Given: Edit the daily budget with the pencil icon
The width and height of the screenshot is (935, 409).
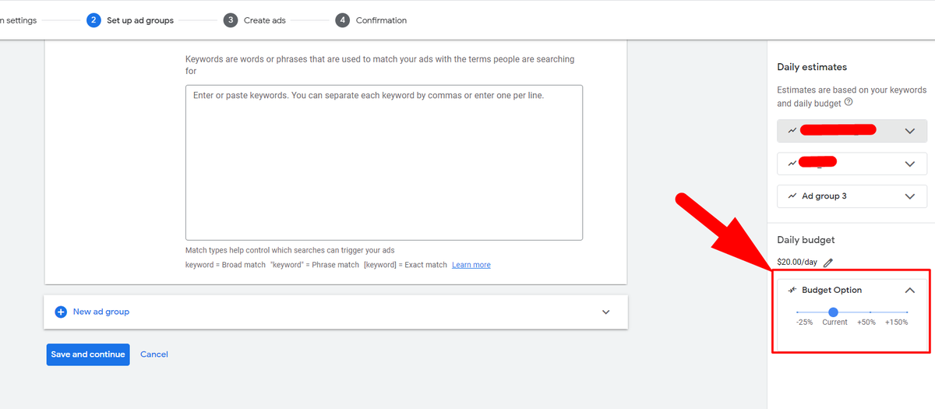Looking at the screenshot, I should click(828, 263).
